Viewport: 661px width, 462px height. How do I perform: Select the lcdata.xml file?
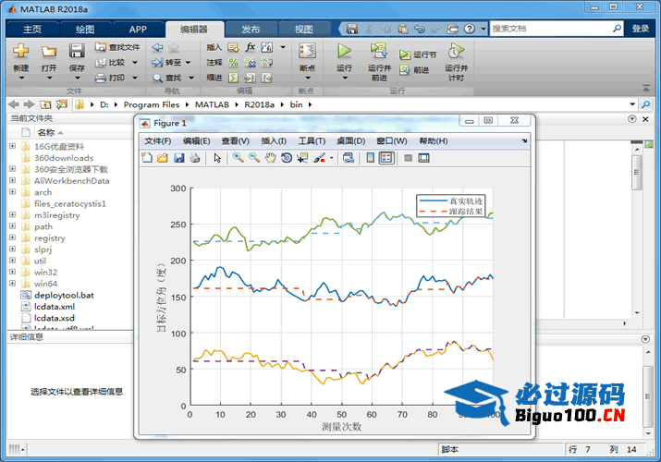coord(55,307)
